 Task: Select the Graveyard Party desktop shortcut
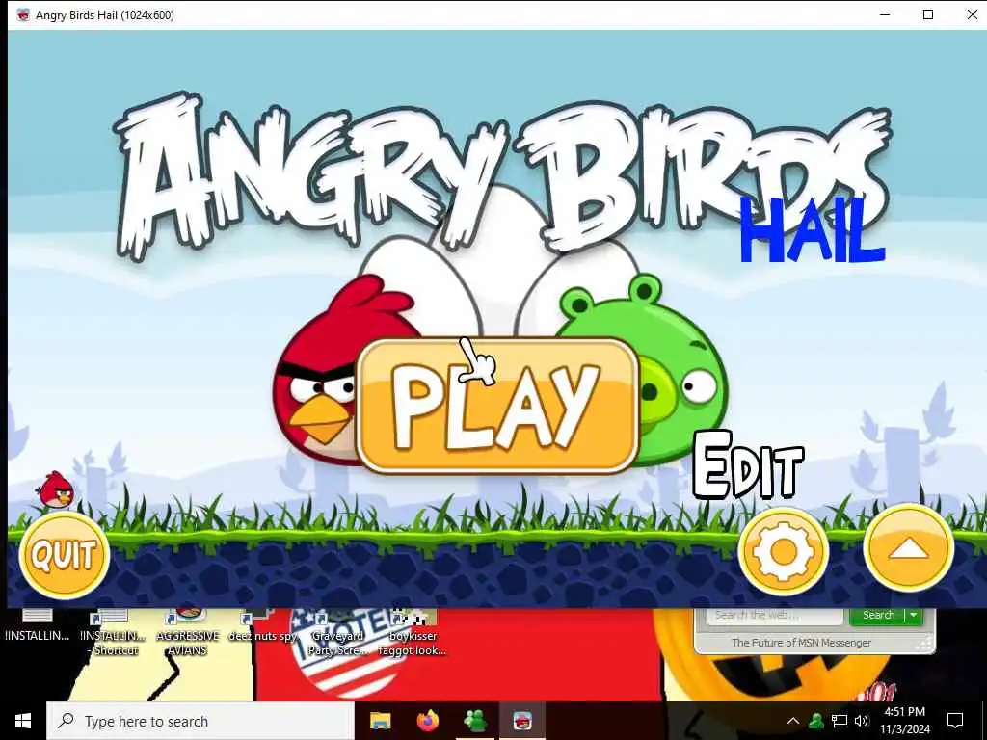coord(337,632)
